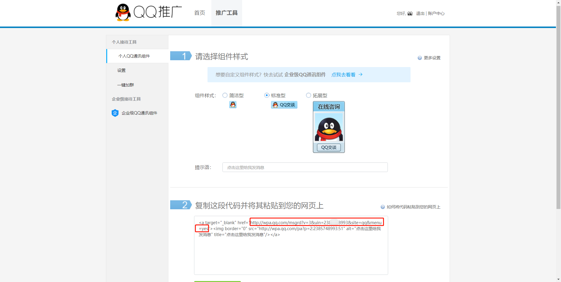This screenshot has width=561, height=282.
Task: Click the 在线咨询 penguin preview card
Action: point(329,127)
